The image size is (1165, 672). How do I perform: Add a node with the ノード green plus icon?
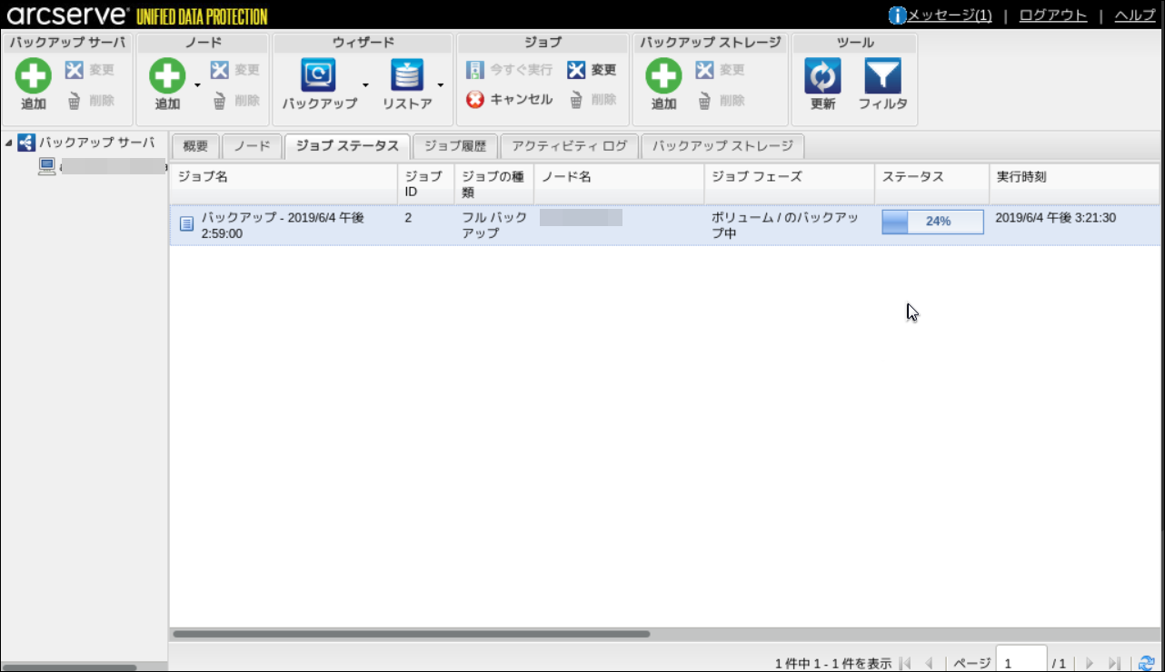tap(167, 76)
